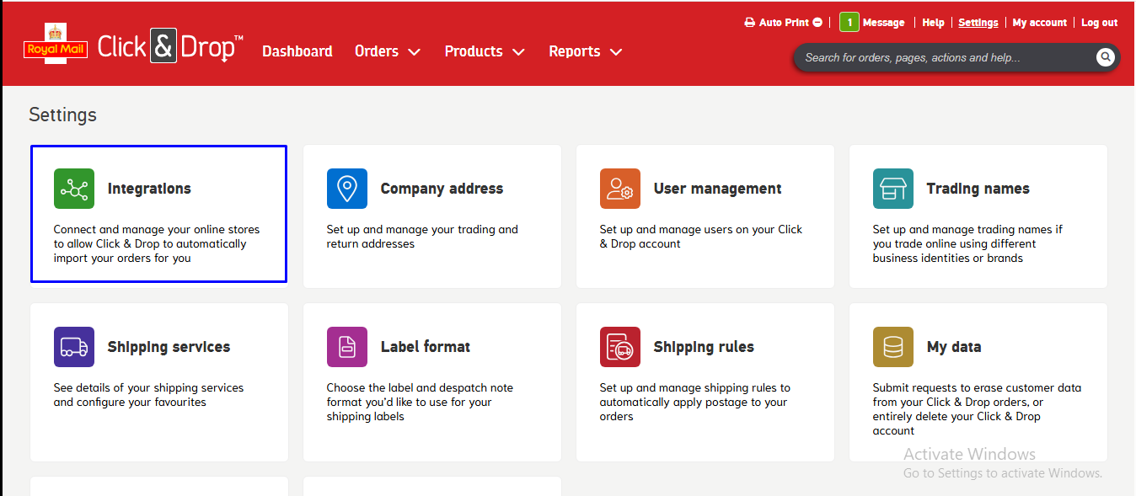Select the gold My data database icon
Viewport: 1136px width, 496px height.
point(893,347)
